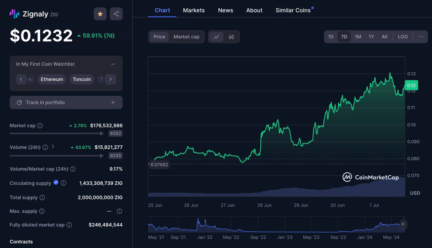Click the 1,433,308,739 ZIG supply value
This screenshot has height=248, width=432.
click(101, 183)
